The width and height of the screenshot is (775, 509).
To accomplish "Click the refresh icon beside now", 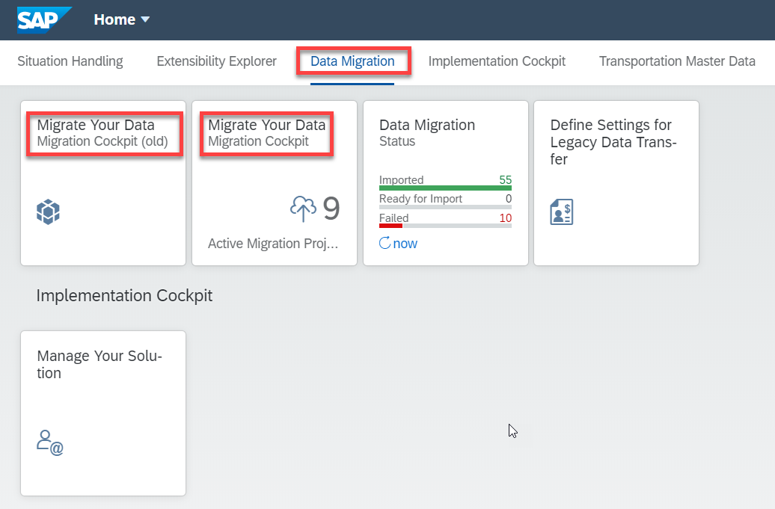I will [x=385, y=243].
